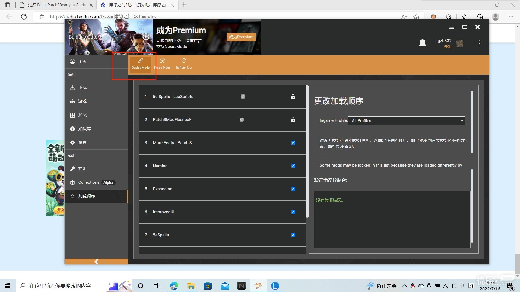Screen dimensions: 520x292
Task: Click the Refresh List toolbar button
Action: (184, 64)
